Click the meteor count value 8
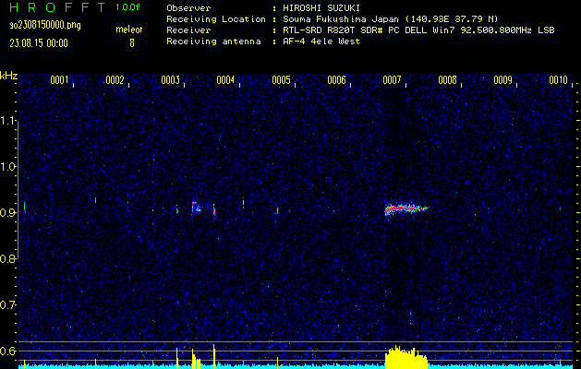This screenshot has height=369, width=581. 131,42
